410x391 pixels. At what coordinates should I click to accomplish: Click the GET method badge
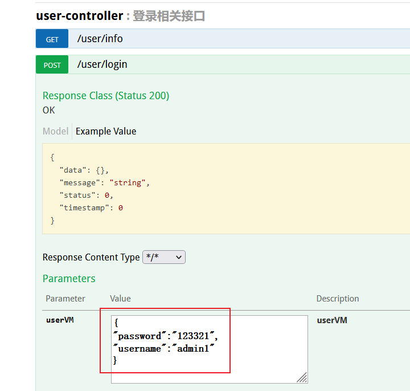tap(52, 39)
